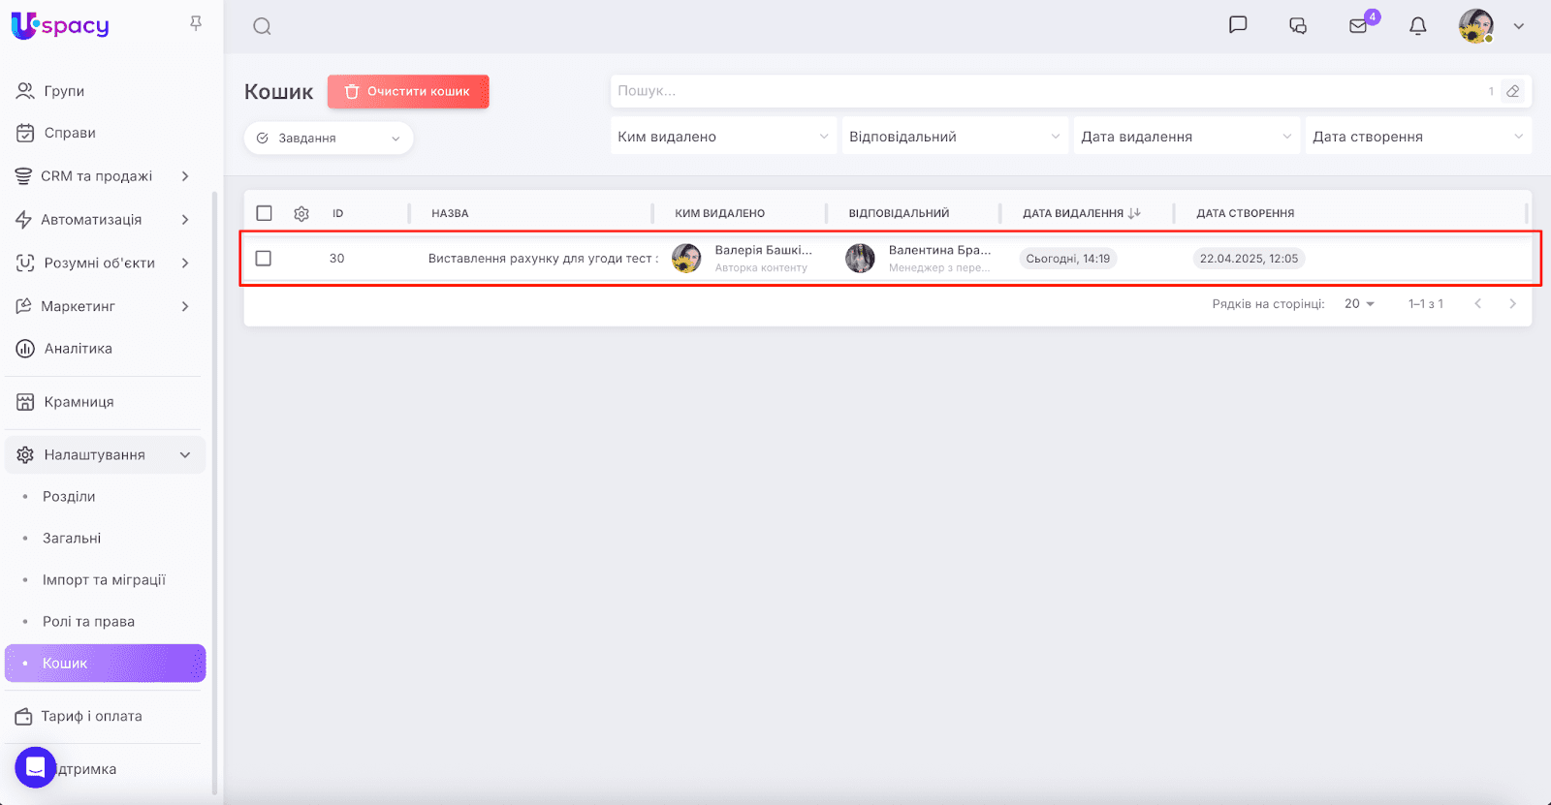Click the Крамниця store icon
Viewport: 1551px width, 805px height.
click(x=25, y=402)
